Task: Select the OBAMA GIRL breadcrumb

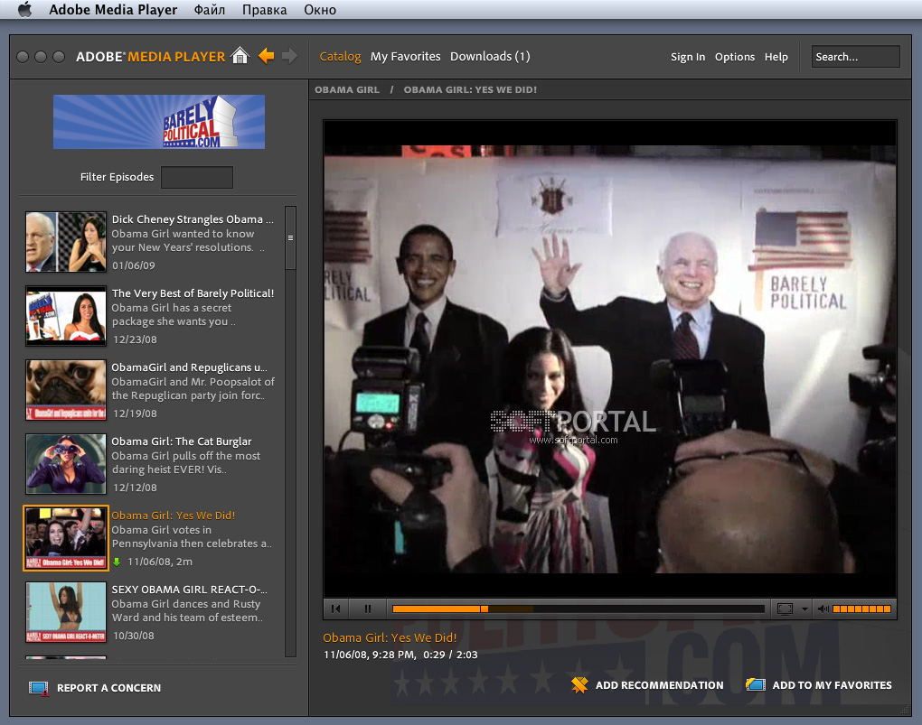Action: coord(347,90)
